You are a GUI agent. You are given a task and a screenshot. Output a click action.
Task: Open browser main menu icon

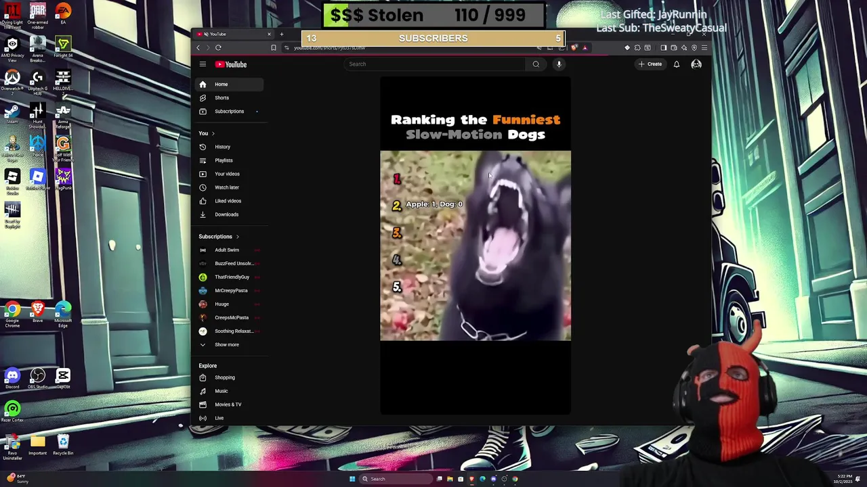click(704, 48)
